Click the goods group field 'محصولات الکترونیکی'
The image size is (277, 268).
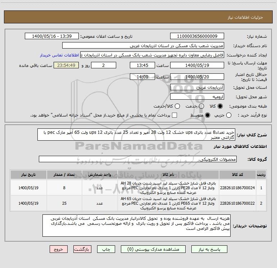pos(138,159)
